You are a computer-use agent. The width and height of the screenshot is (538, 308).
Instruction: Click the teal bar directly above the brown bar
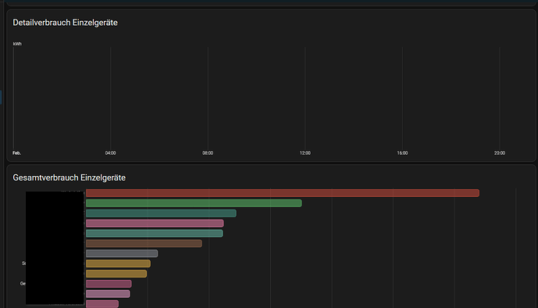tap(155, 234)
